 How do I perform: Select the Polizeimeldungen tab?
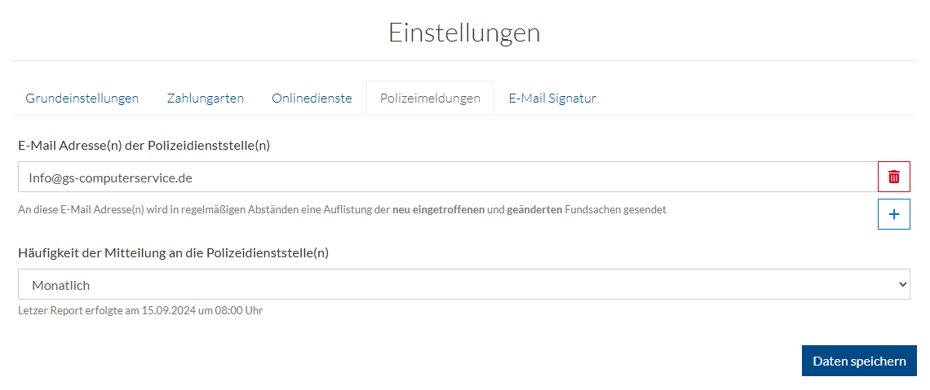click(430, 99)
